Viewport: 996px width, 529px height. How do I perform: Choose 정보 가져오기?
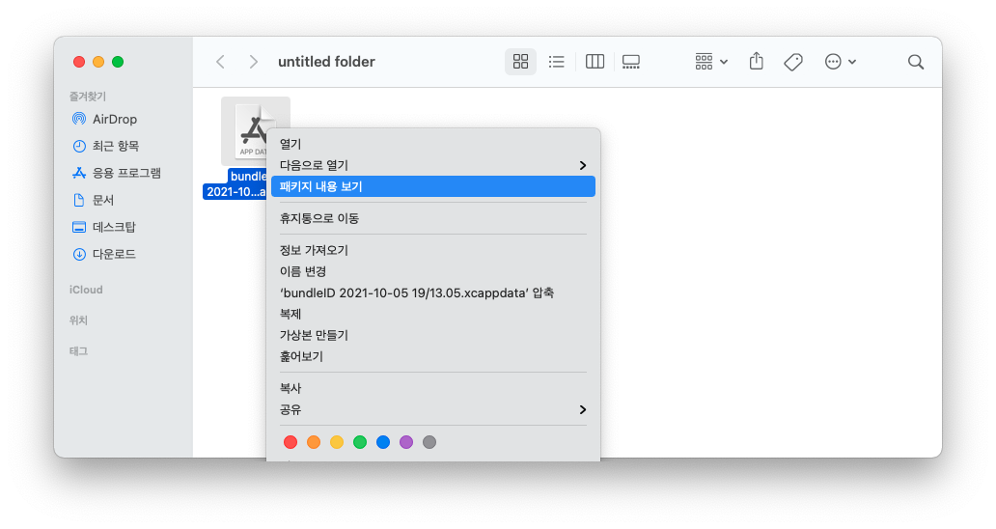coord(433,250)
